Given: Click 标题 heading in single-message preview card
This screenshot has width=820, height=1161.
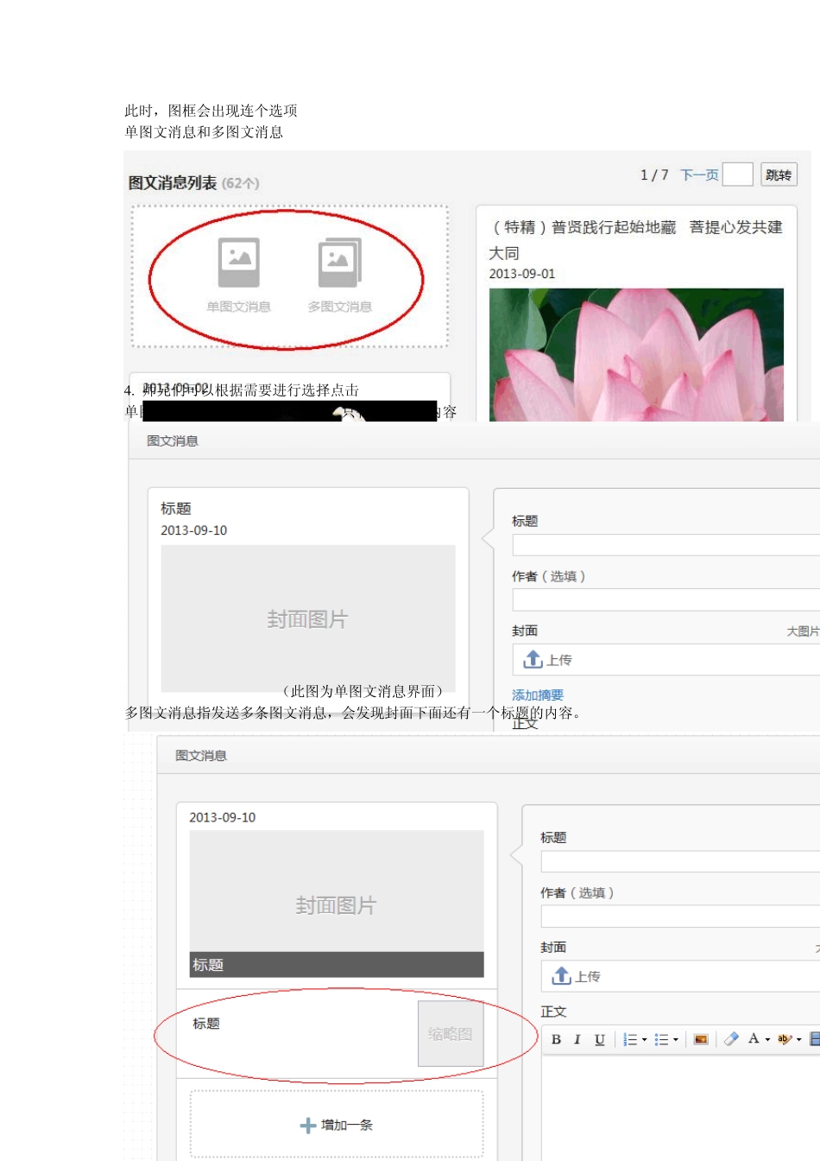Looking at the screenshot, I should pyautogui.click(x=176, y=509).
